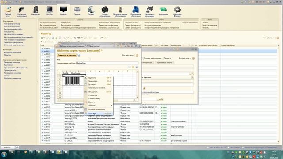Choose Свойства from the context menu
Viewport: 283px width, 159px height.
pos(99,114)
